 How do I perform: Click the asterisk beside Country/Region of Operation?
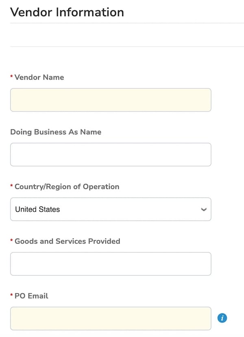click(11, 186)
